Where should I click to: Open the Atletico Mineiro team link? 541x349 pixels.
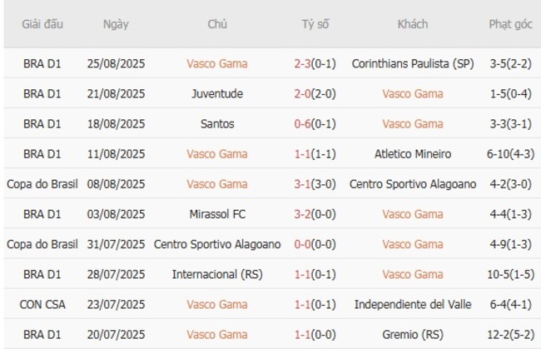tap(413, 154)
